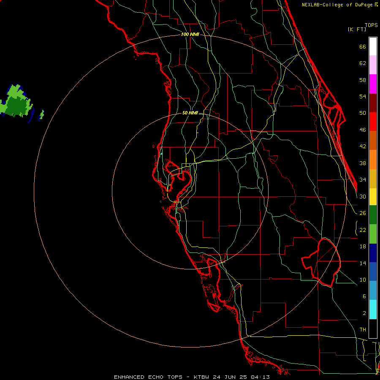This screenshot has height=380, width=380.
Task: Click the cyan legend swatch
Action: (x=373, y=309)
